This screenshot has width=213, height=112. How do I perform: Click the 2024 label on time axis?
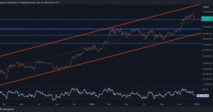[x=92, y=104]
